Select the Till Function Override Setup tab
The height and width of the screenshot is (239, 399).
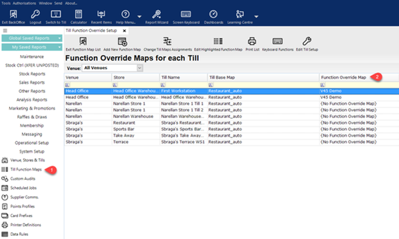tap(91, 31)
